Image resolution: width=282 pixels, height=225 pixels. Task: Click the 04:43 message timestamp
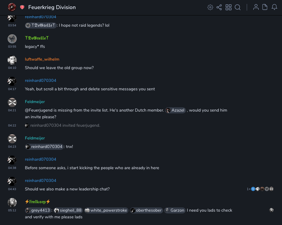pyautogui.click(x=12, y=189)
